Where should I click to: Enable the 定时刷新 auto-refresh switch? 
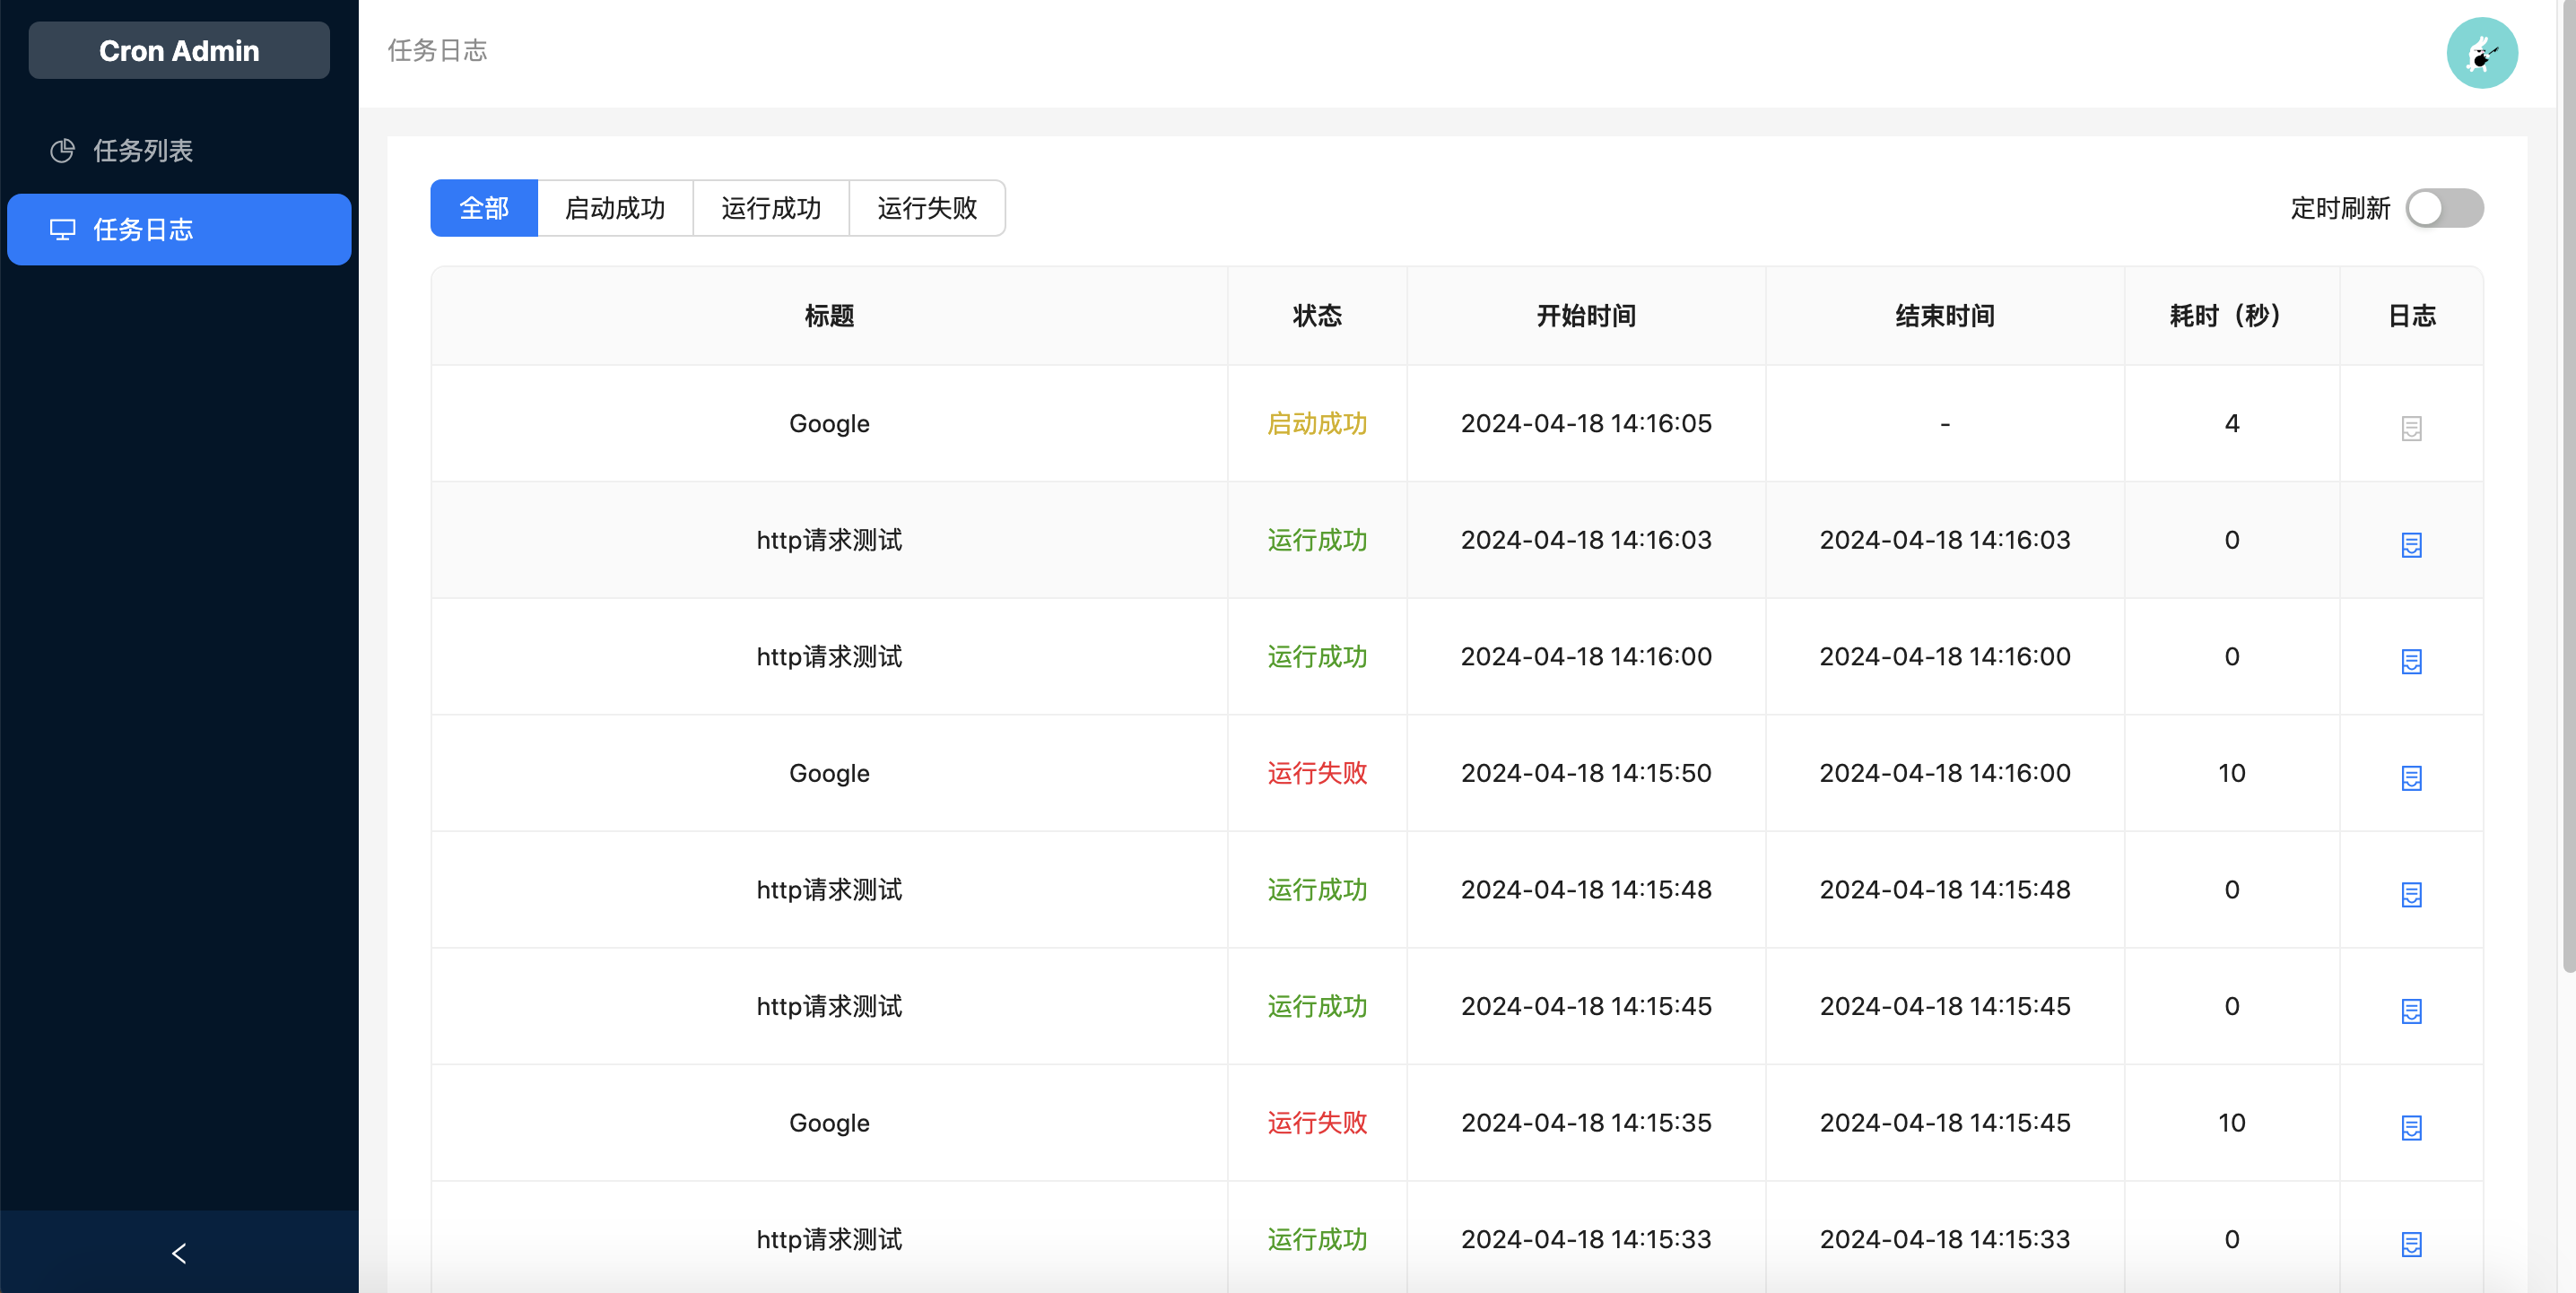[x=2443, y=208]
